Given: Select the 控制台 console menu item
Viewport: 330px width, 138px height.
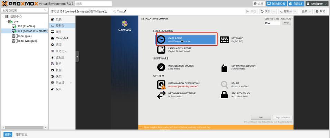Looking at the screenshot, I should 62,26.
